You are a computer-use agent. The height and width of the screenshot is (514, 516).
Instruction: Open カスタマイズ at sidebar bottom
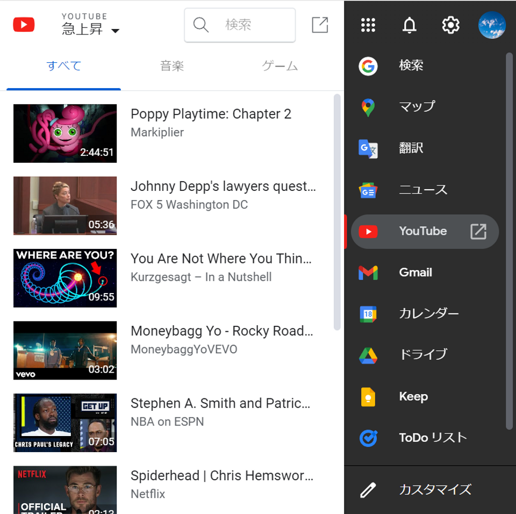(435, 490)
